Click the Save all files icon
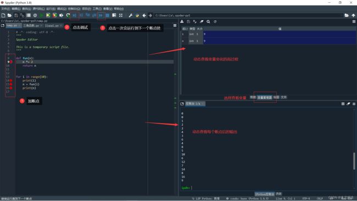This screenshot has width=357, height=201. 22,15
